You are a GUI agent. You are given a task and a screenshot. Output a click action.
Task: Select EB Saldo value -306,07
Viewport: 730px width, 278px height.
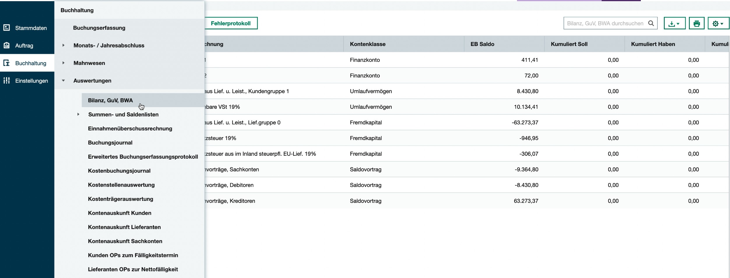point(529,154)
